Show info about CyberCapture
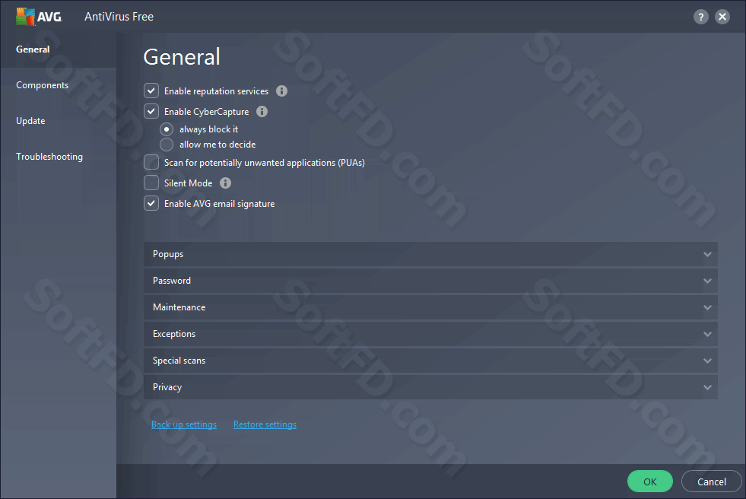The width and height of the screenshot is (746, 499). [262, 111]
